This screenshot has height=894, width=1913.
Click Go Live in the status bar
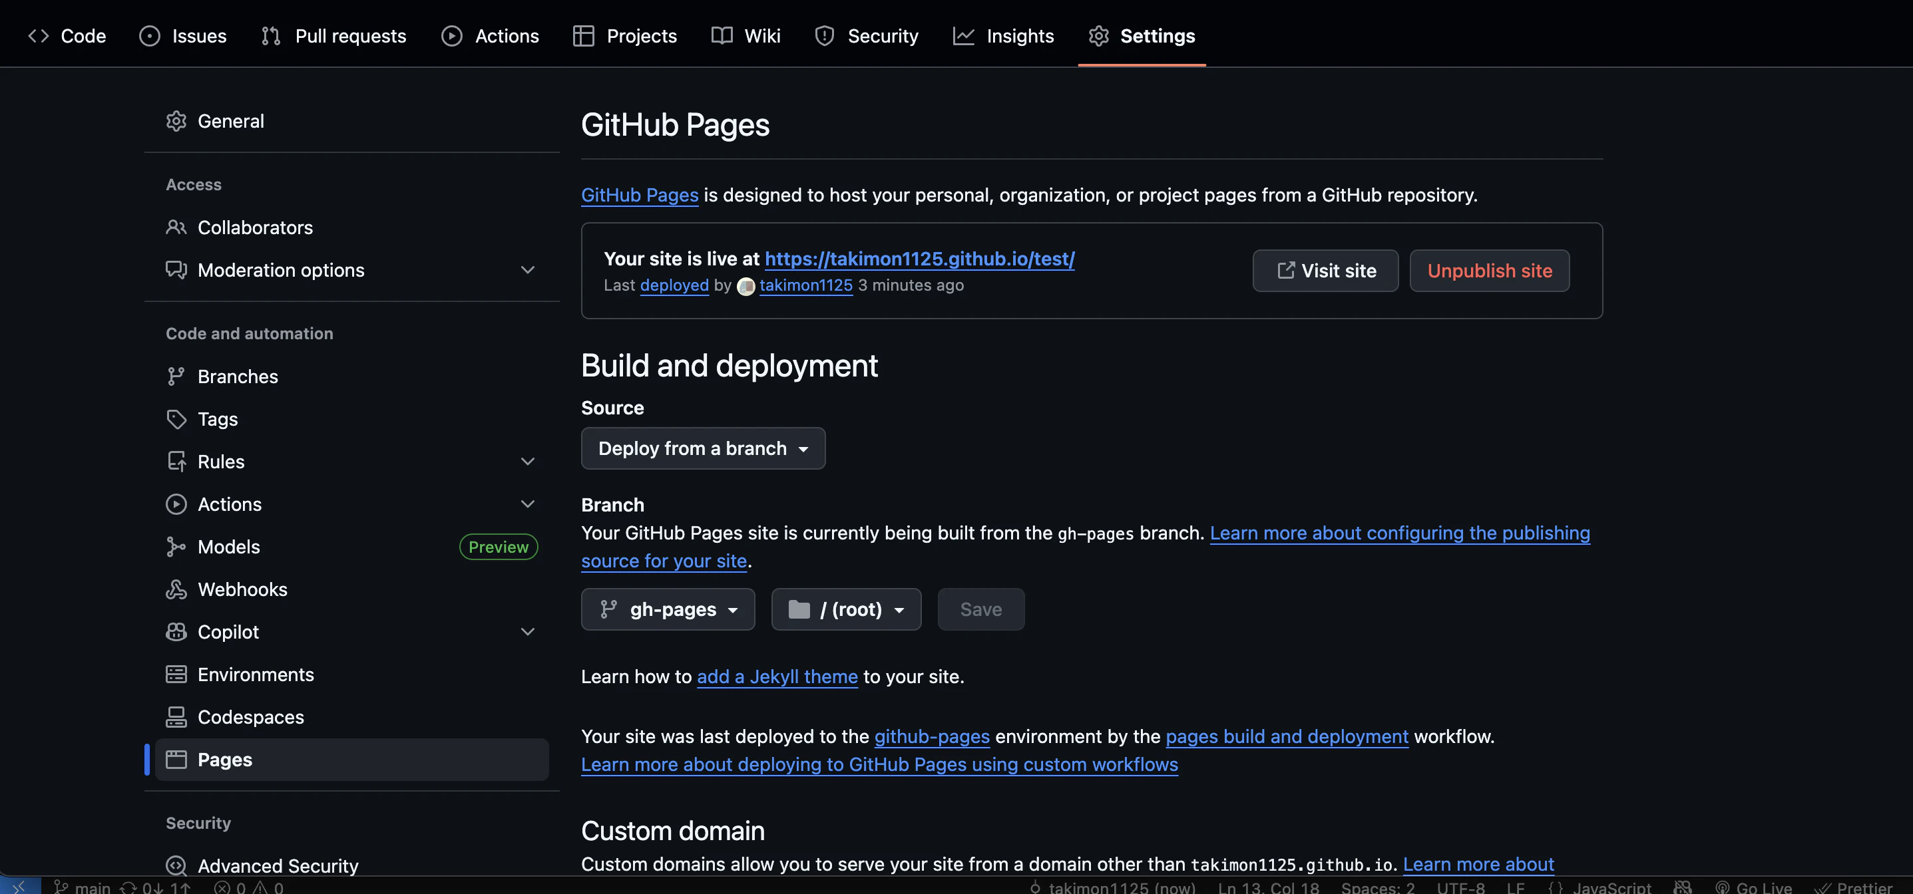[1753, 887]
